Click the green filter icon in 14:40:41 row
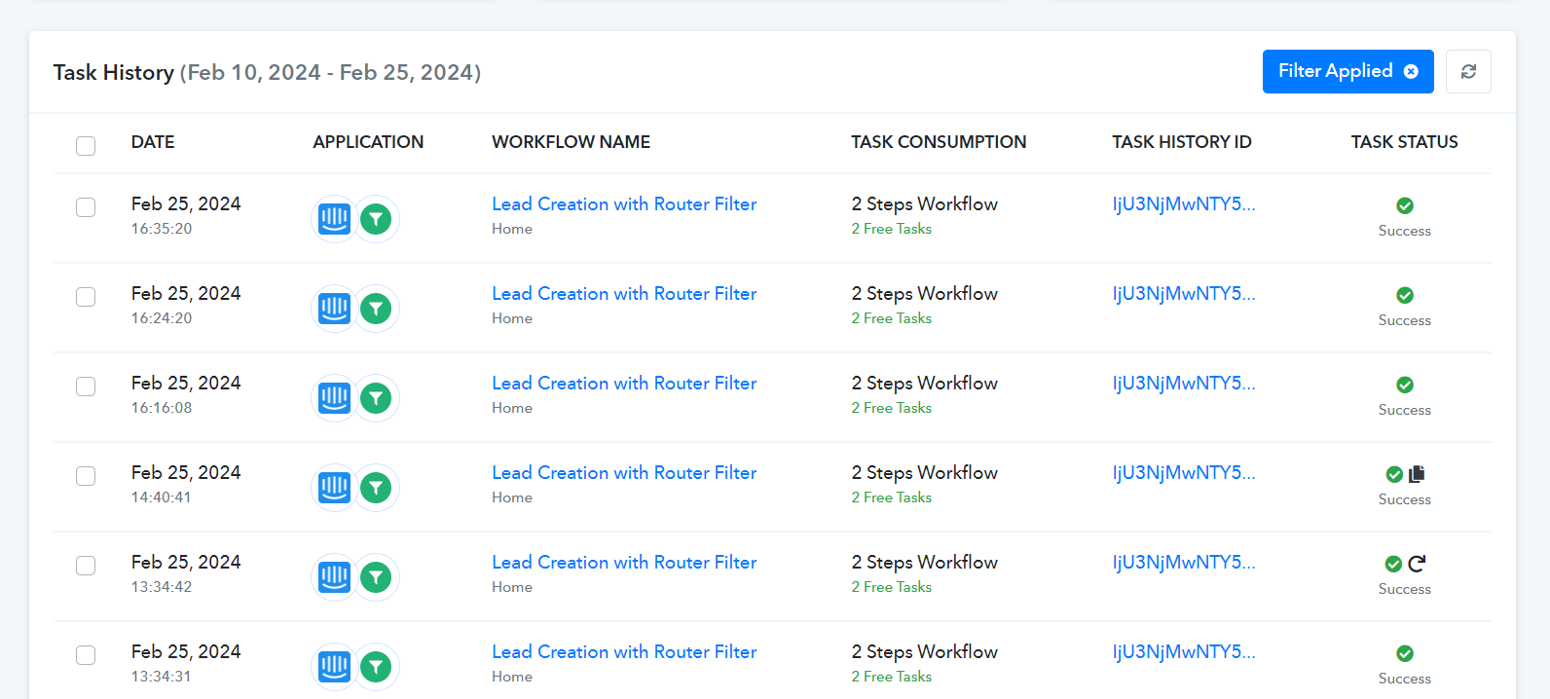Screen dimensions: 1550x699 376,488
